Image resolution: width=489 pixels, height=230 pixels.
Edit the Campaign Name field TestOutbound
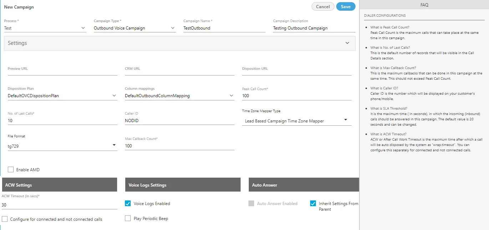coord(224,28)
